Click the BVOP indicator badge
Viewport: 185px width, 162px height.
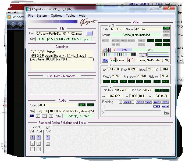click(131, 41)
